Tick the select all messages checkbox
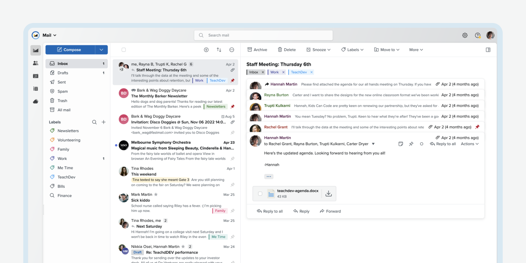 point(124,50)
